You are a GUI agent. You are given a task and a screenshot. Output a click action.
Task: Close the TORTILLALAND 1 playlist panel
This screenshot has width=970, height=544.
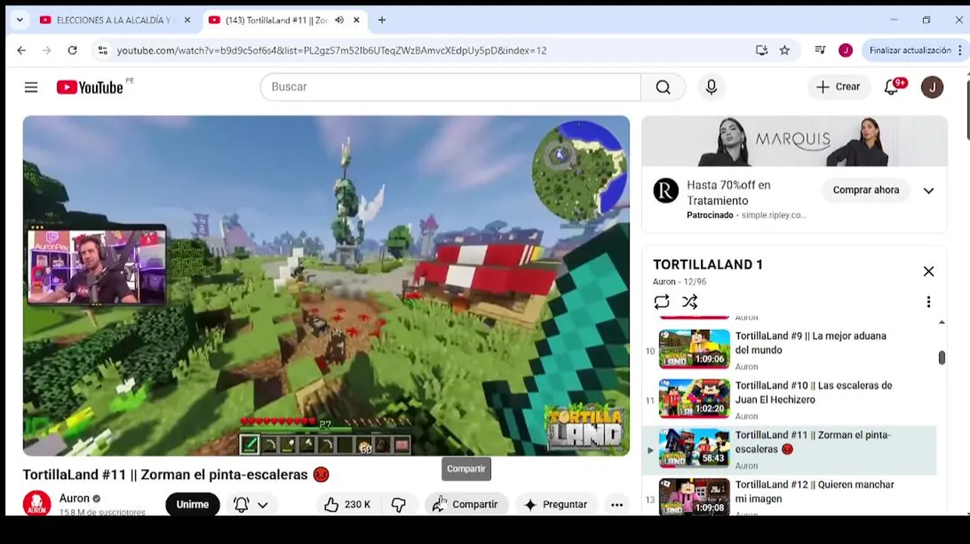click(x=928, y=271)
